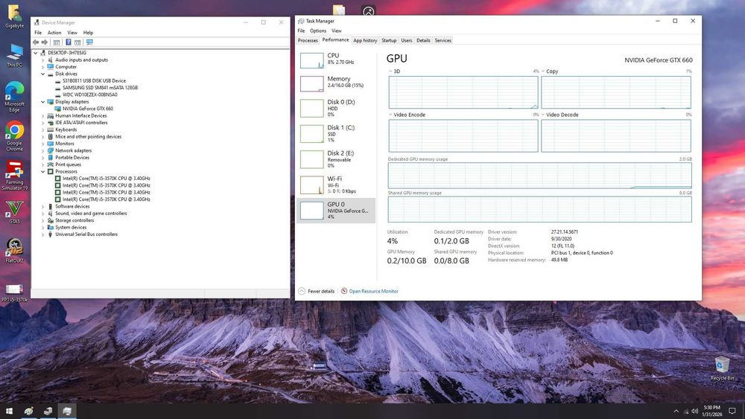Select Disk 0 (D:) HDD in sidebar
The width and height of the screenshot is (745, 419).
[x=335, y=108]
